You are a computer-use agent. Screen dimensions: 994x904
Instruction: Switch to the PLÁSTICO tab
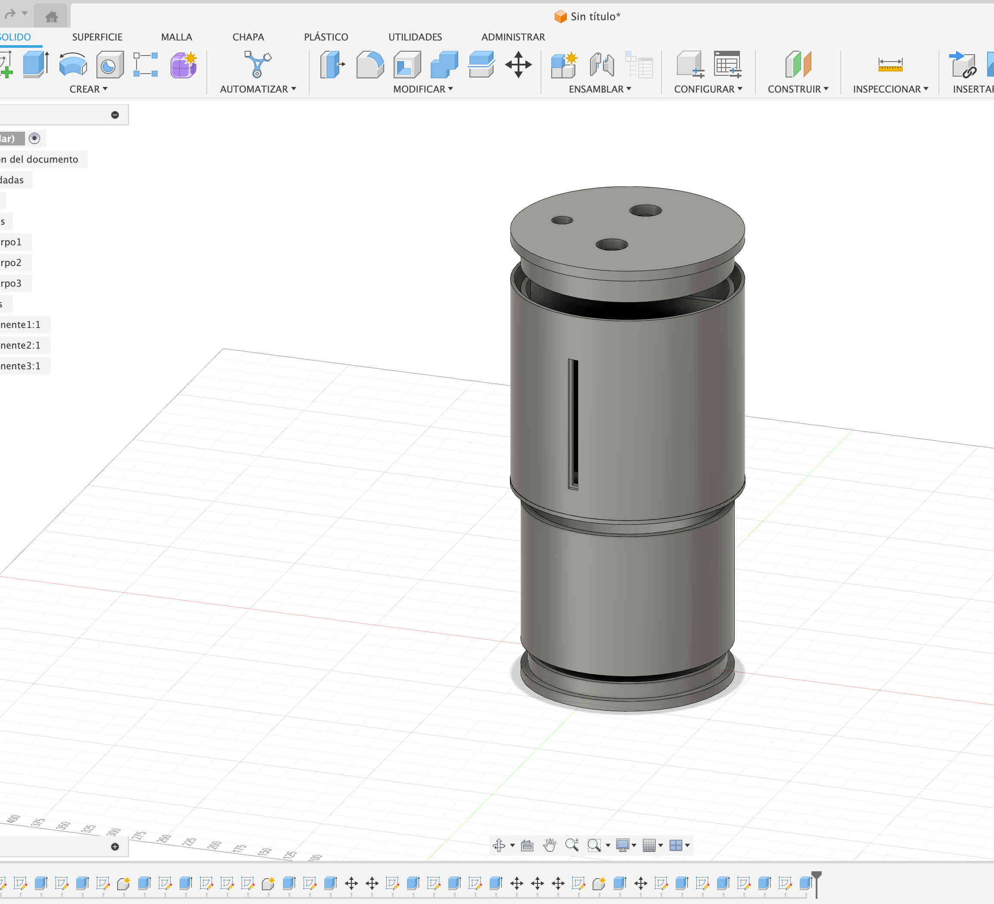326,37
